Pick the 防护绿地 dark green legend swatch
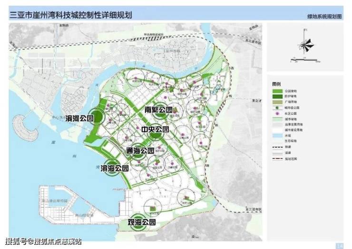 pos(277,96)
